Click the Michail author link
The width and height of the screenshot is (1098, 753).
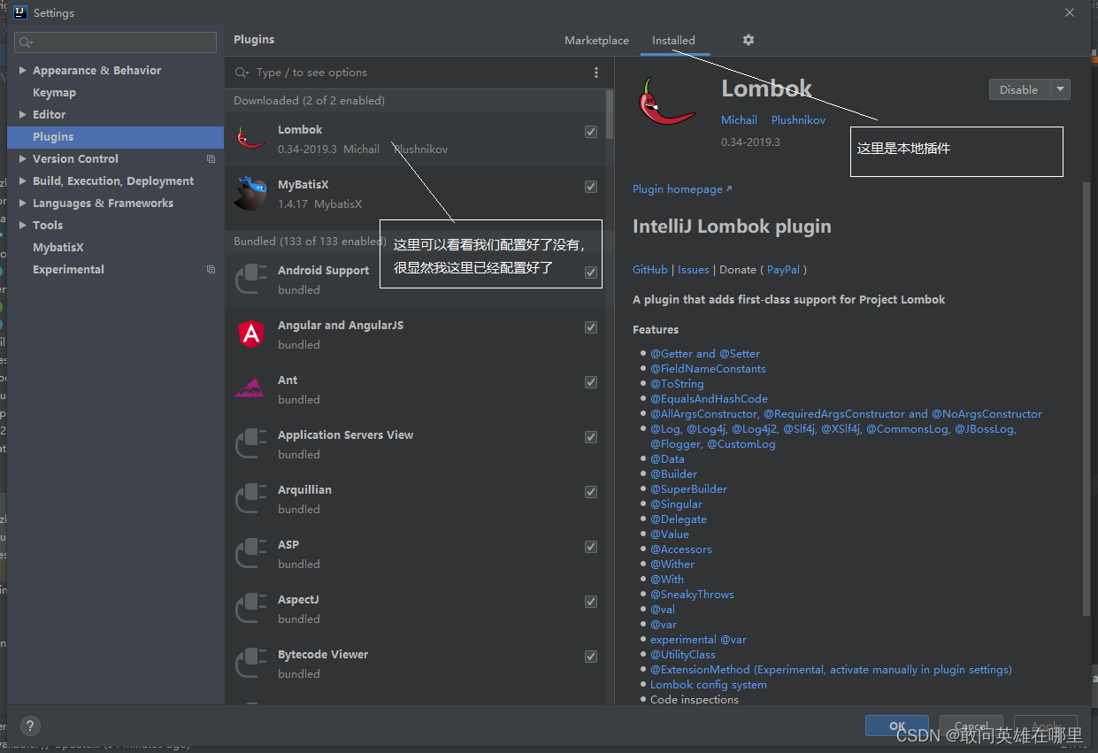point(739,120)
